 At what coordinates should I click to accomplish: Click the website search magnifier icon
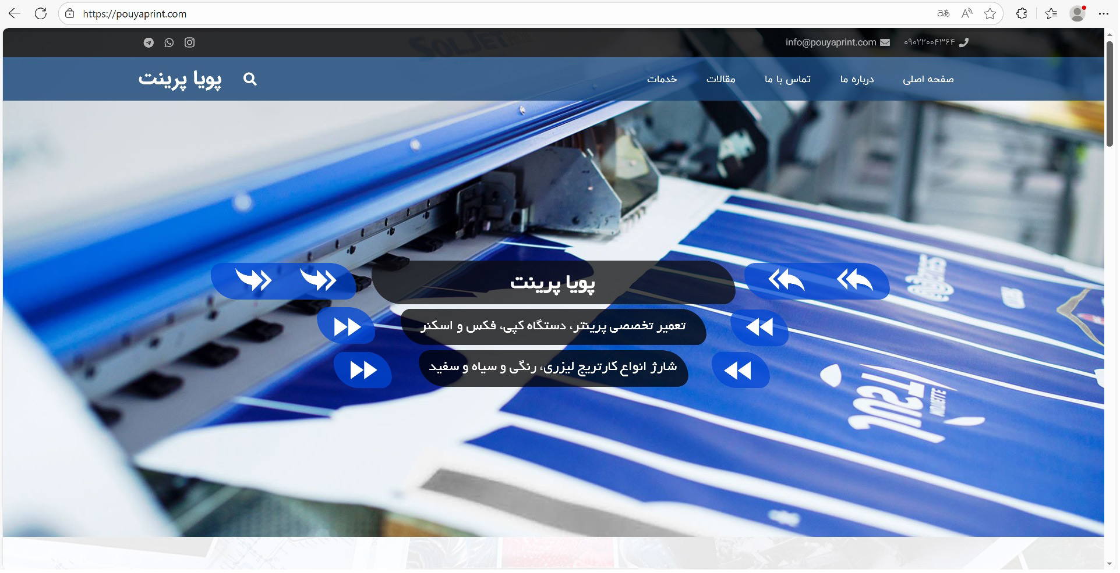(250, 79)
